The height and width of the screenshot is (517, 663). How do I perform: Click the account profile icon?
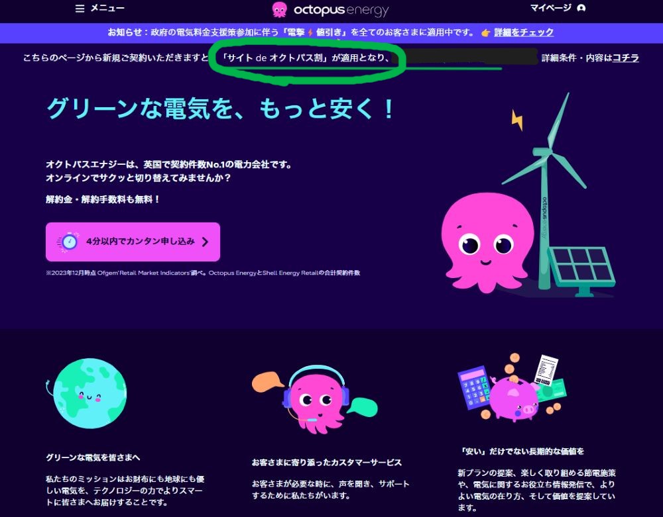[581, 8]
